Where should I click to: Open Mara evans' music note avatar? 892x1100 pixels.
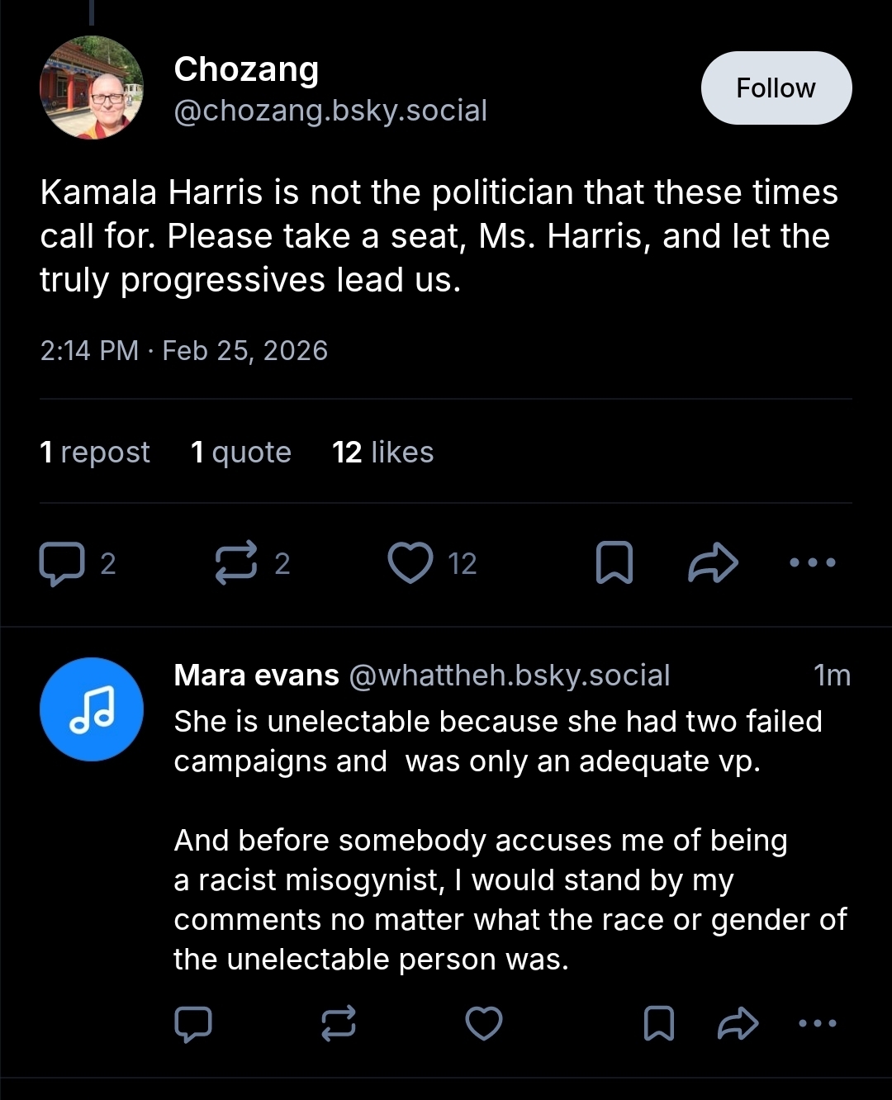92,709
